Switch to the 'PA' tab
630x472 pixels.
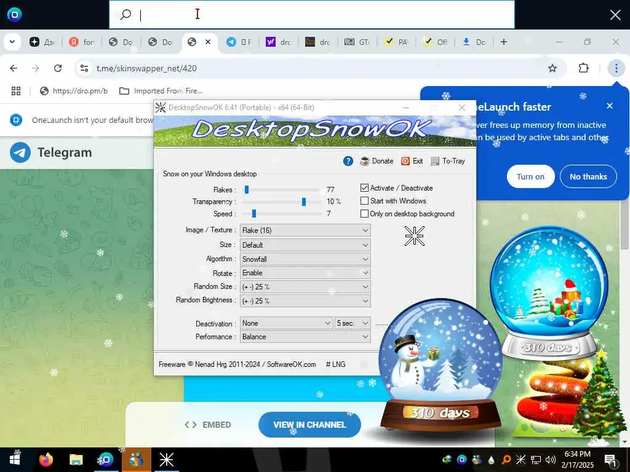[x=396, y=42]
